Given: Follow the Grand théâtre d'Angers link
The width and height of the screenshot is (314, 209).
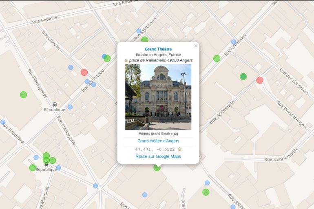Looking at the screenshot, I should click(158, 141).
